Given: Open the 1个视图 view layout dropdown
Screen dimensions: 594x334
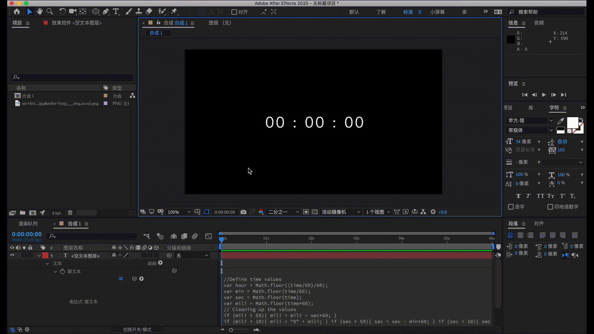Looking at the screenshot, I should tap(378, 212).
